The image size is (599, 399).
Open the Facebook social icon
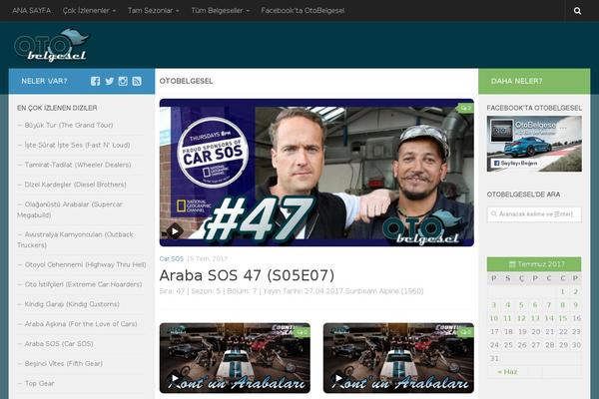(x=95, y=81)
